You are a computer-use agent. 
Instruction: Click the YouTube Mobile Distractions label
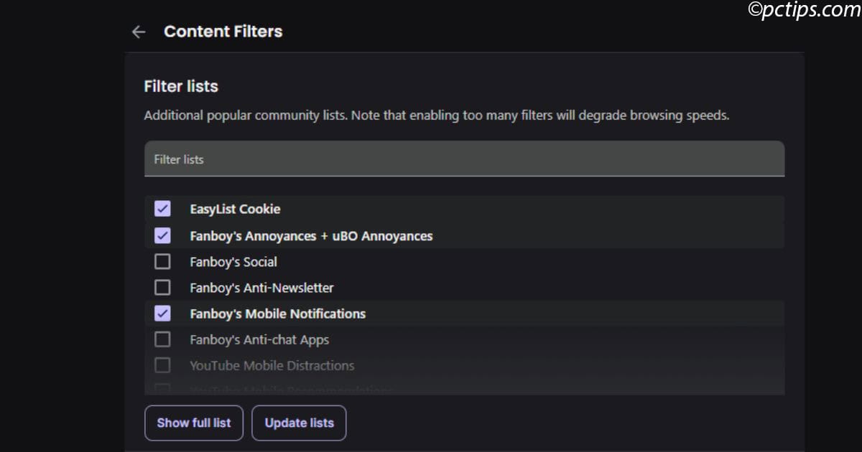pyautogui.click(x=272, y=365)
